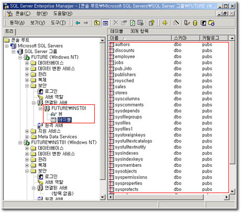Viewport: 241px width, 213px height.
Task: Sort by the 카탈로그 column header
Action: click(214, 38)
